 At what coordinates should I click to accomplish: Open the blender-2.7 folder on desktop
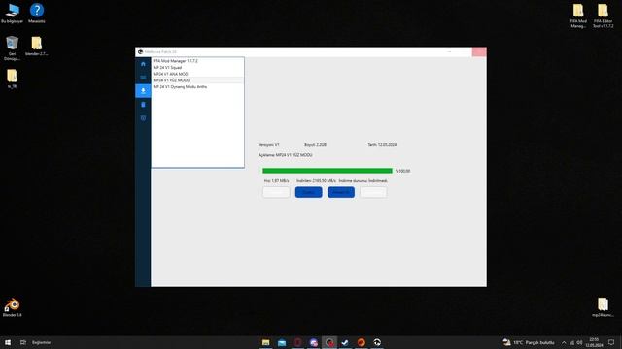point(37,46)
